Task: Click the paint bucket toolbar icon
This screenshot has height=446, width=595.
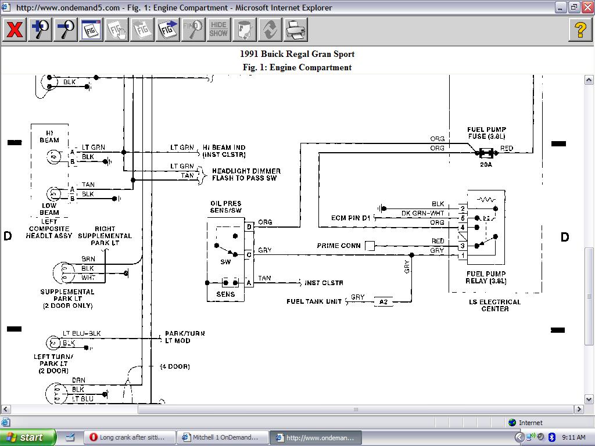Action: pyautogui.click(x=244, y=30)
